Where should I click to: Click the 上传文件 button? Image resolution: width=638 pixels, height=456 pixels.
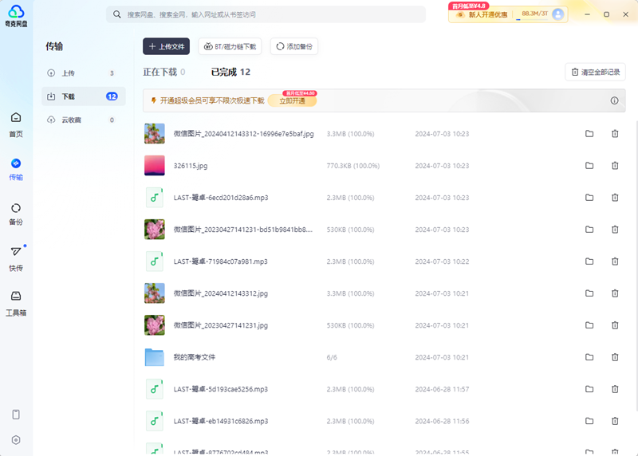point(167,46)
